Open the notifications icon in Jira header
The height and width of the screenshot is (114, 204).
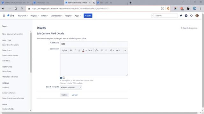click(x=181, y=16)
